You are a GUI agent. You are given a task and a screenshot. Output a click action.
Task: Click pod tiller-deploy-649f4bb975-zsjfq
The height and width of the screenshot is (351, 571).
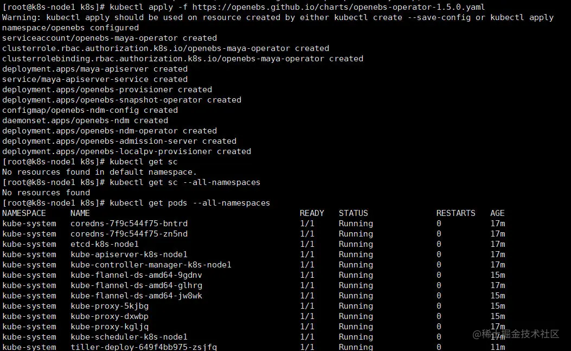coord(144,347)
